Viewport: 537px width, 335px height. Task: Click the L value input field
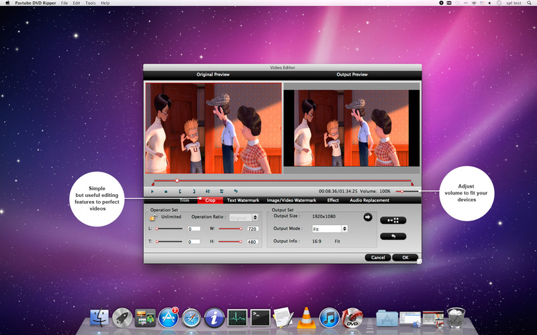[x=194, y=228]
